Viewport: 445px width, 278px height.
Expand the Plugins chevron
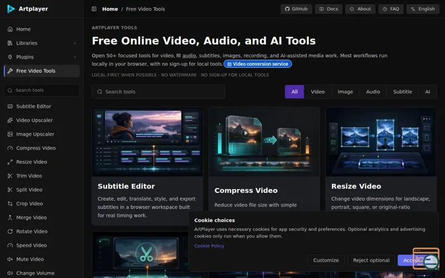(x=75, y=57)
